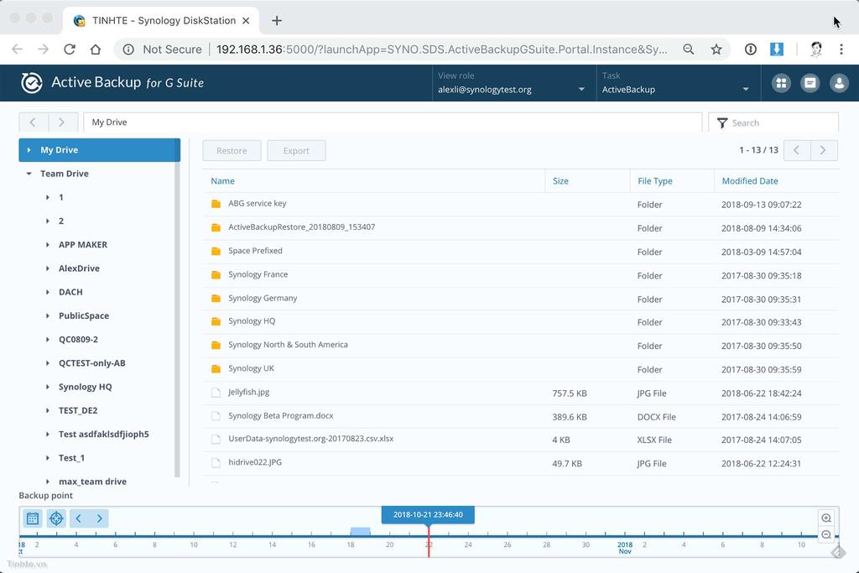Image resolution: width=859 pixels, height=573 pixels.
Task: Select Synology HQ in the tree
Action: [x=85, y=387]
